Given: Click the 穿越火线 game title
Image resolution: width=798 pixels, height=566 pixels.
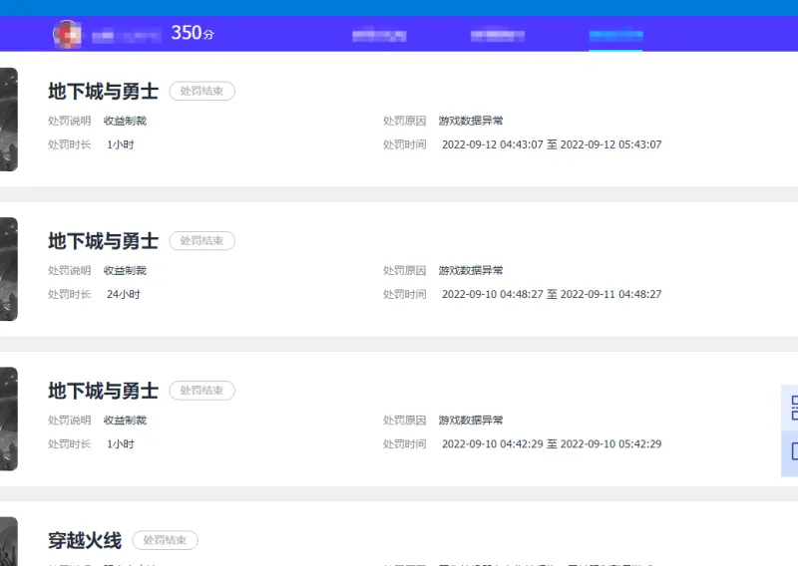Looking at the screenshot, I should coord(85,540).
